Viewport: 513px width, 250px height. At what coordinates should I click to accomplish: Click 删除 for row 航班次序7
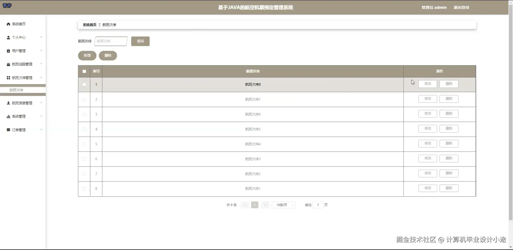click(x=449, y=99)
